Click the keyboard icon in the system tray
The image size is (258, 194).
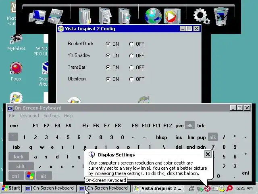pyautogui.click(x=192, y=188)
